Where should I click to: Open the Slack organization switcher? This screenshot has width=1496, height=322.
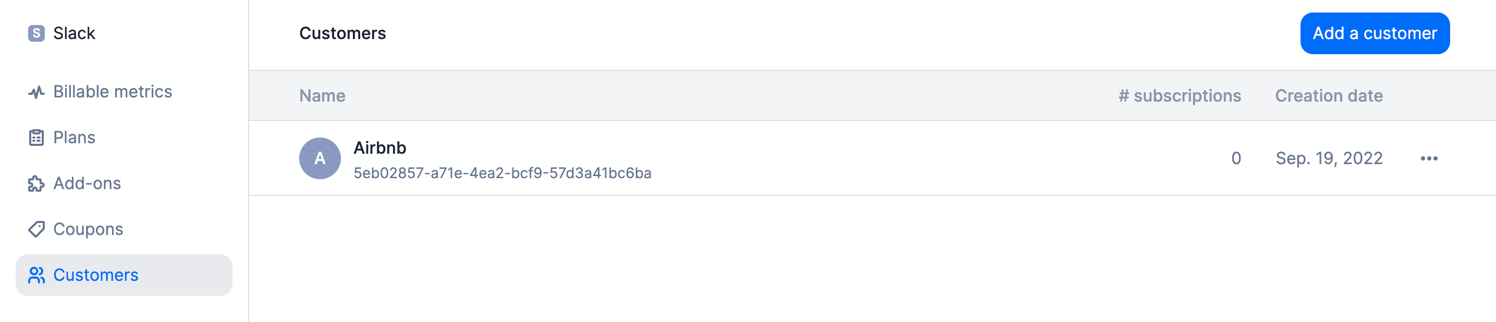73,34
